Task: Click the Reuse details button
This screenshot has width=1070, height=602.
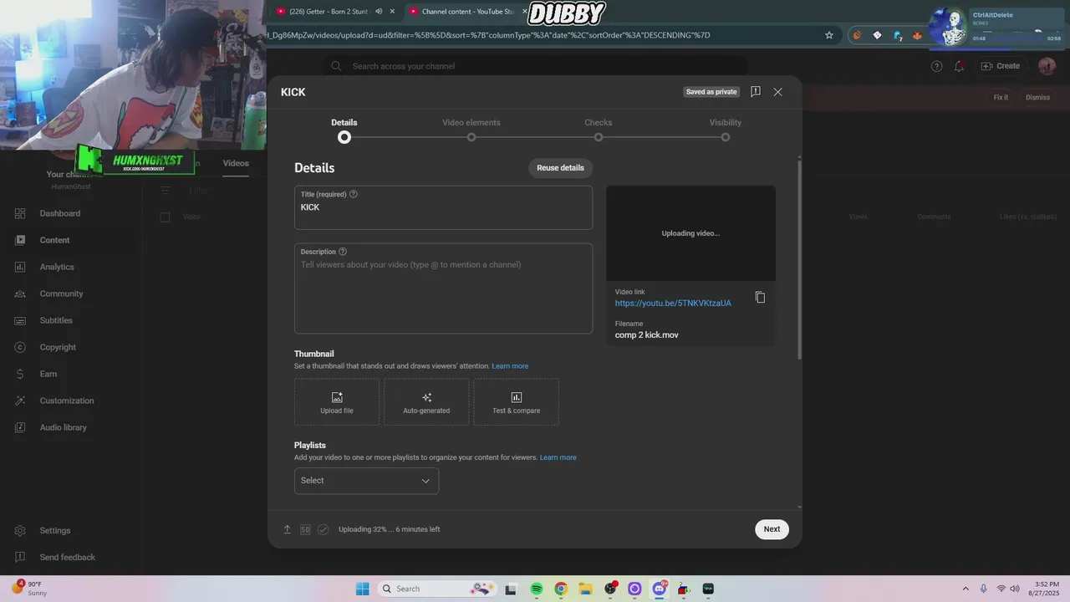Action: [x=560, y=168]
